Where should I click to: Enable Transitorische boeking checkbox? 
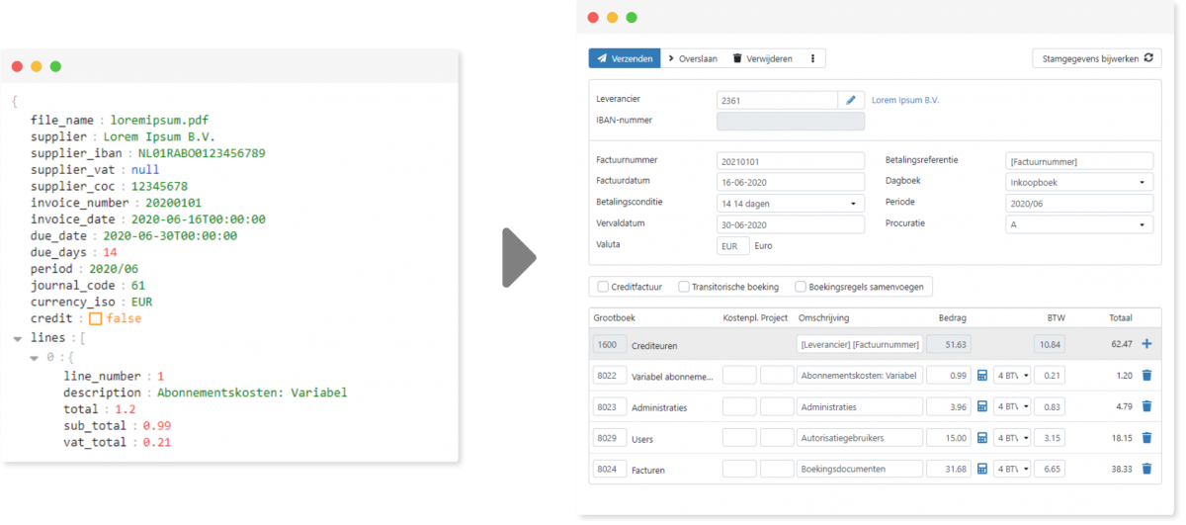pos(684,287)
